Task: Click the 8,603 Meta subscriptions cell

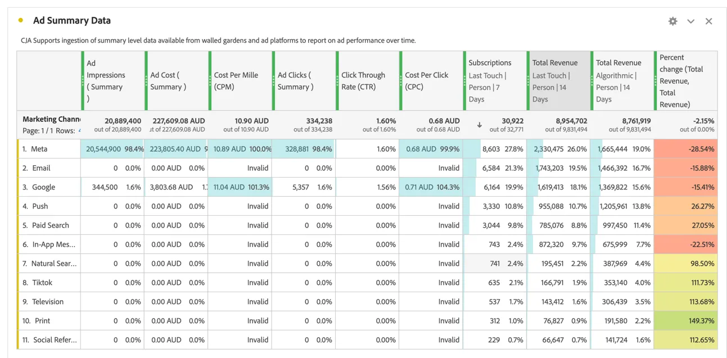Action: pyautogui.click(x=495, y=149)
